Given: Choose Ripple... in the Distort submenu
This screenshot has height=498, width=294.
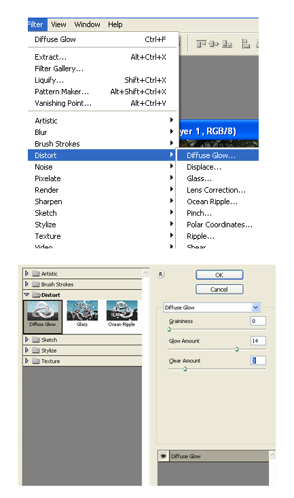Looking at the screenshot, I should (x=218, y=236).
